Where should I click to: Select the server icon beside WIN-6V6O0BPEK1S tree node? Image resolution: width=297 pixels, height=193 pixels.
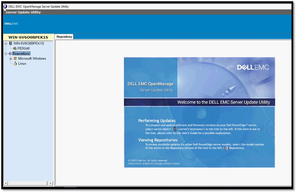coord(11,43)
